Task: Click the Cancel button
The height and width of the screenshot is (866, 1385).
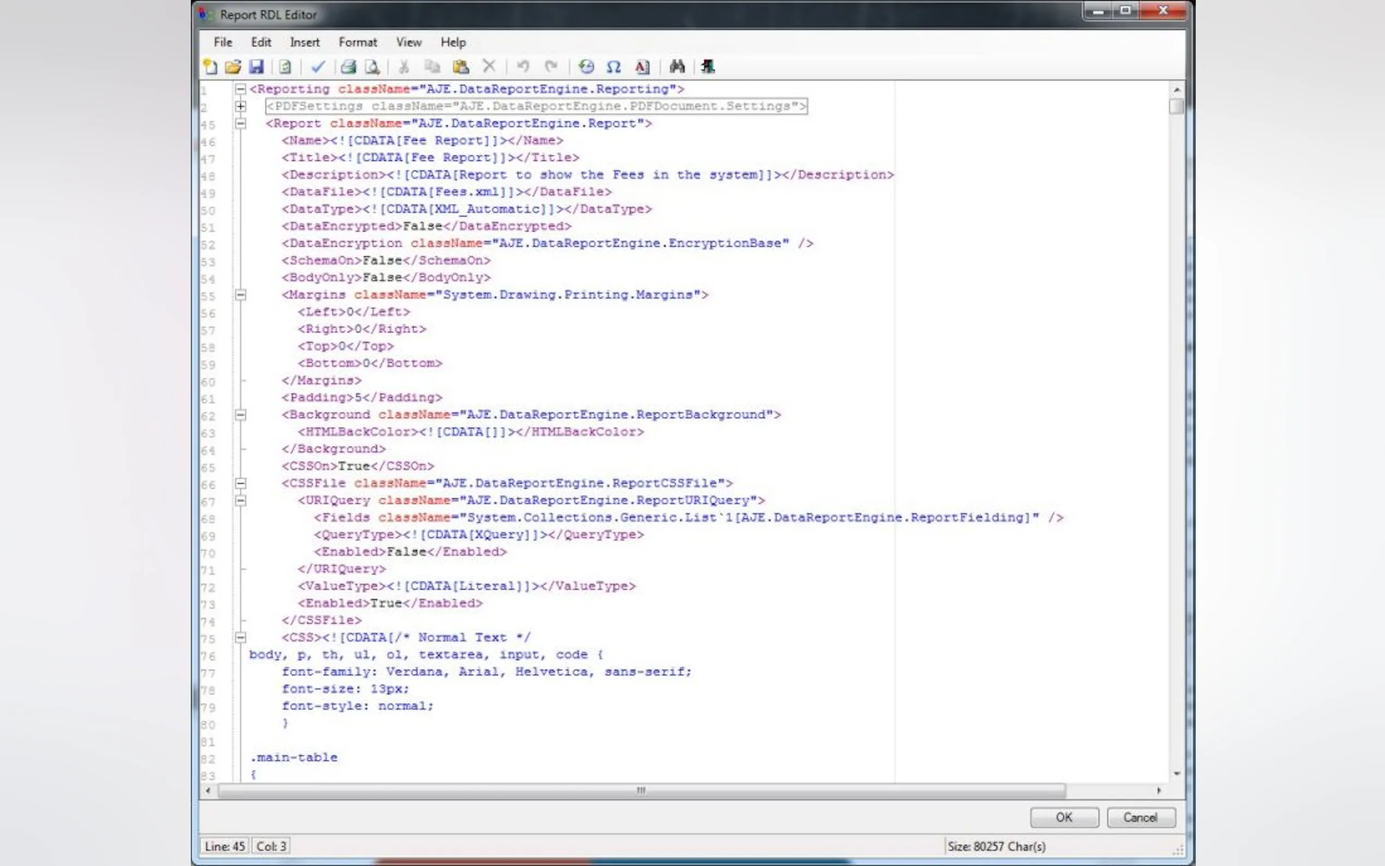Action: 1141,817
